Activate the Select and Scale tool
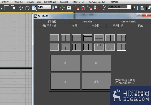The image size is (151, 105). (34, 8)
